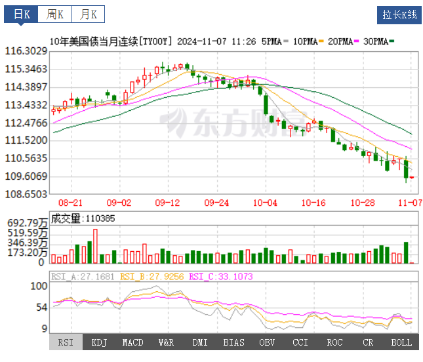Screen dimensions: 423x362
Task: Click the RSI axis label 100
Action: click(39, 286)
